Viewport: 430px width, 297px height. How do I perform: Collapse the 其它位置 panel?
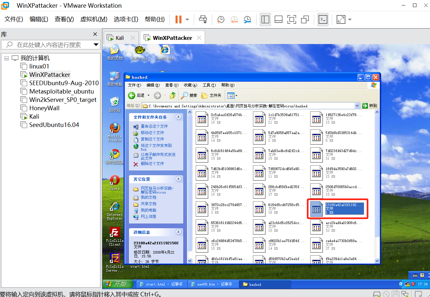click(179, 179)
